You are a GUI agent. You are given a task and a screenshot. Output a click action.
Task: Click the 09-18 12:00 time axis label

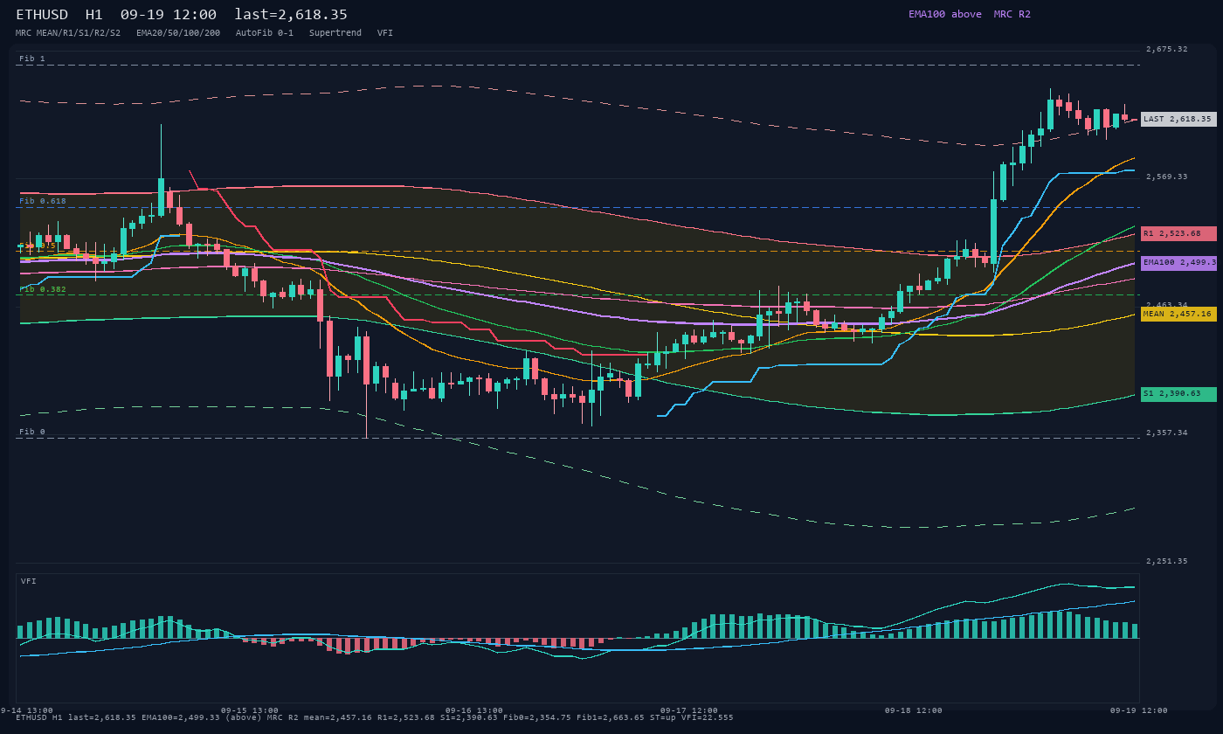914,710
